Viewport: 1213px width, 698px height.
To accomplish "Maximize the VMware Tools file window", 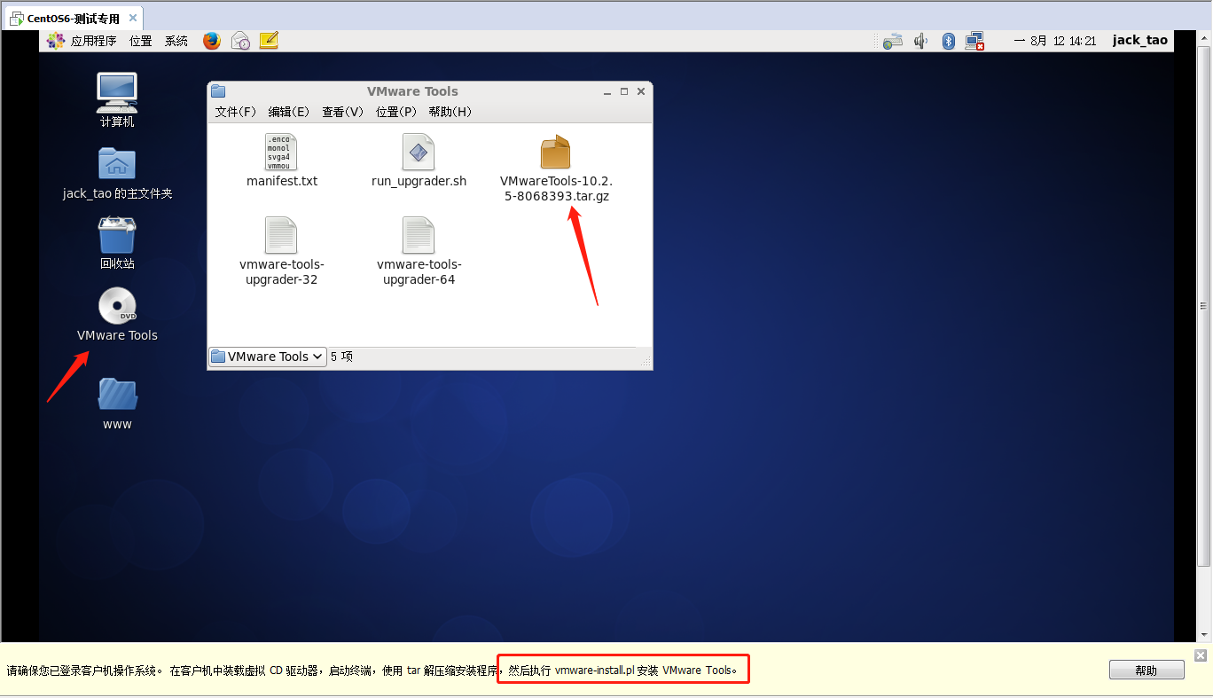I will click(x=624, y=91).
